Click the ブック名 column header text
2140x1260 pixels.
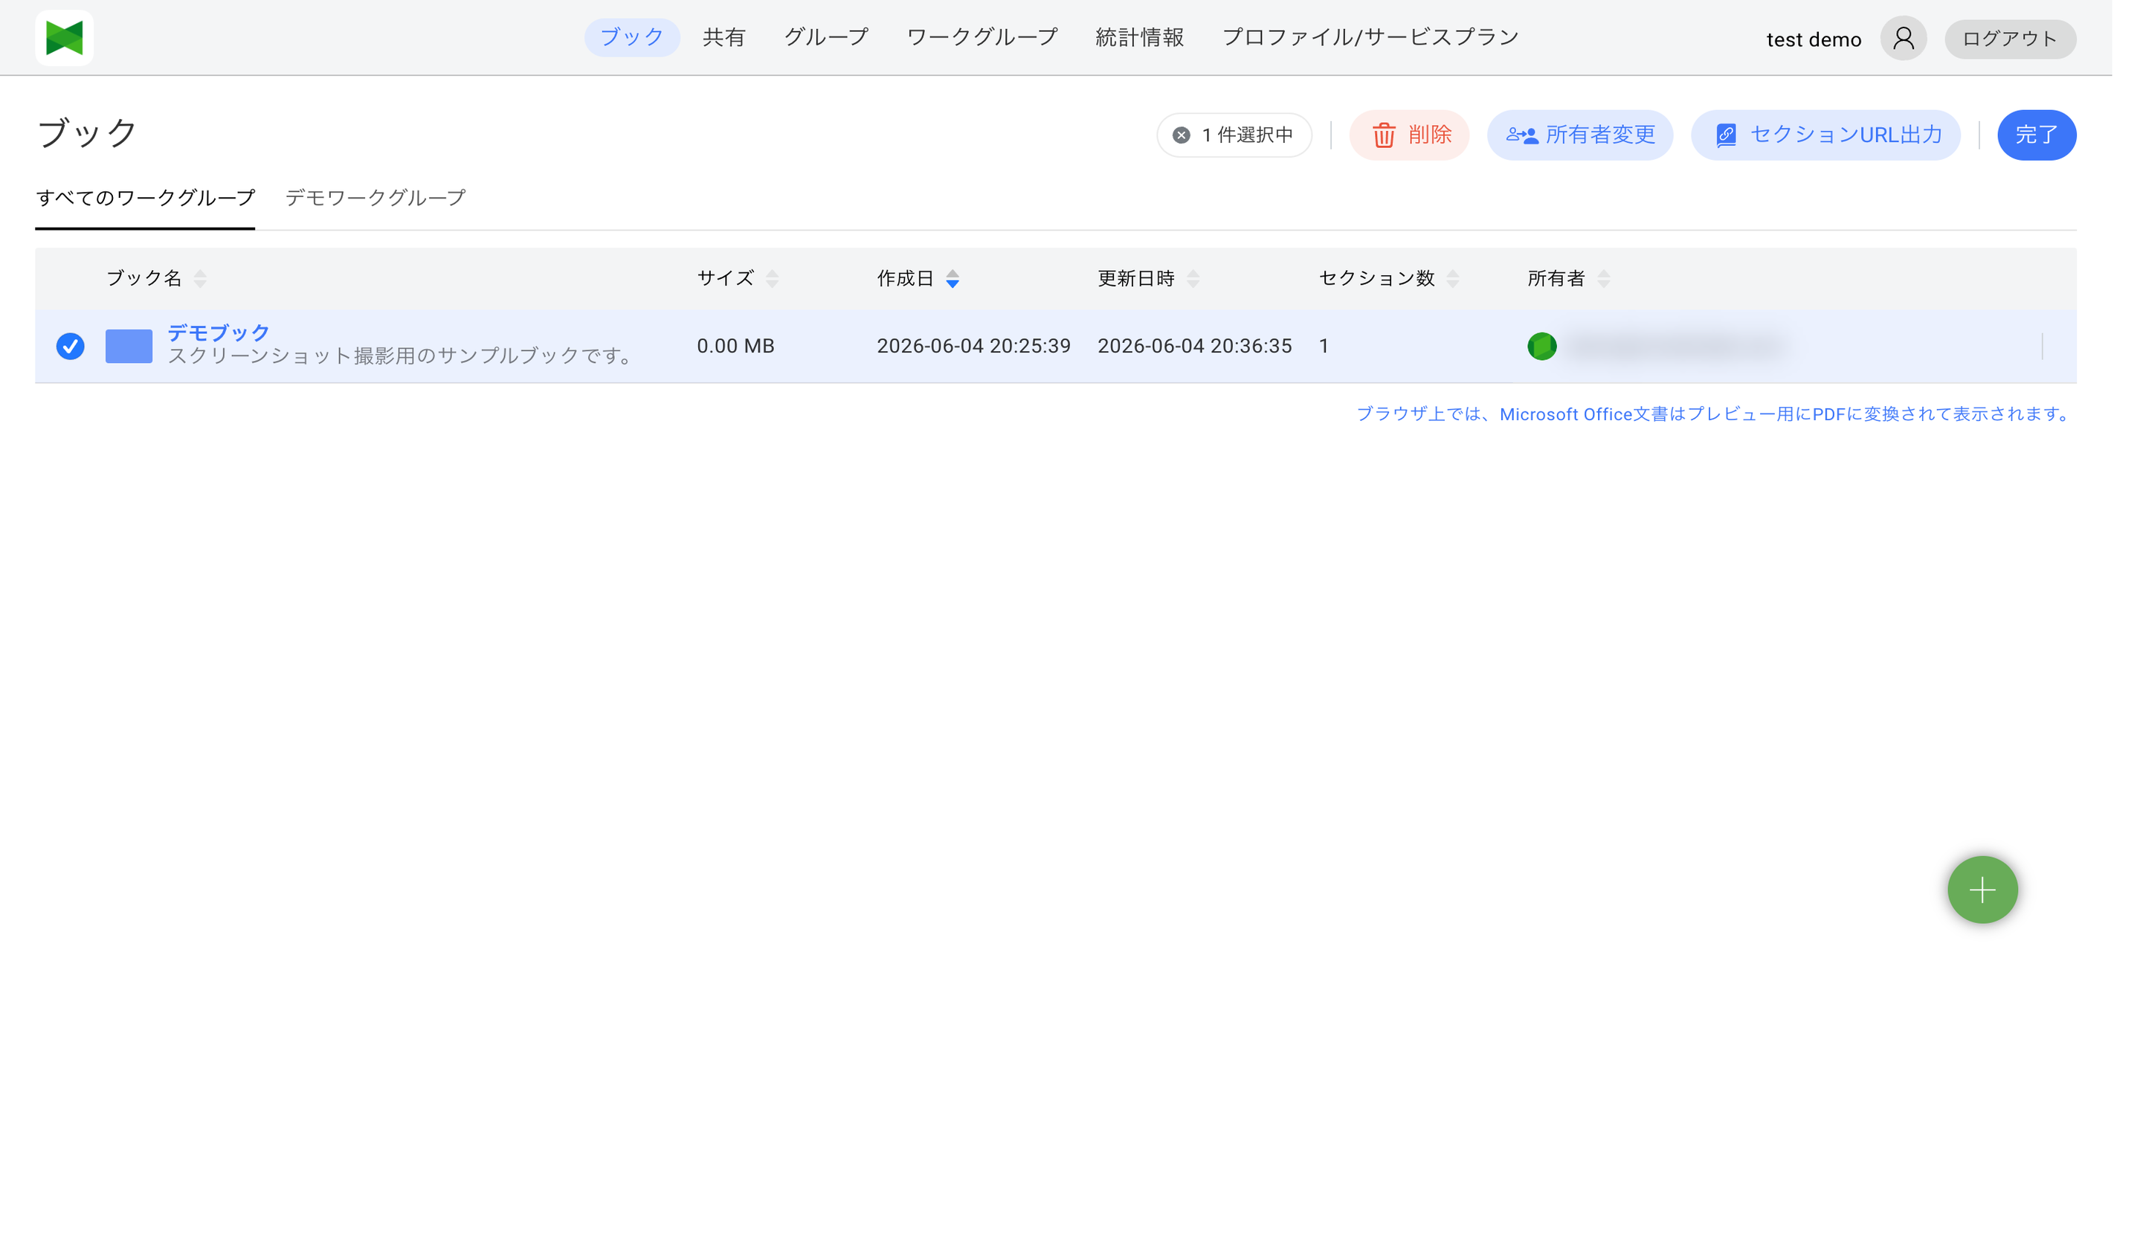click(x=144, y=279)
